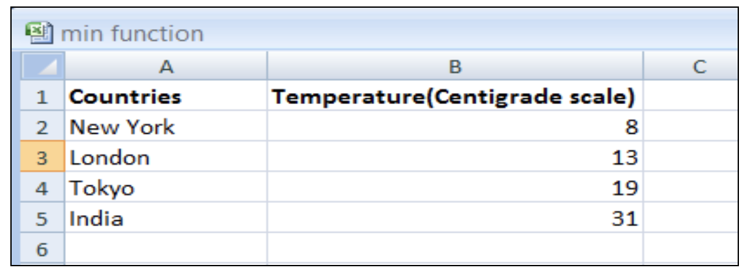Screen dimensions: 748x274
Task: Click the min function title bar text
Action: 132,34
